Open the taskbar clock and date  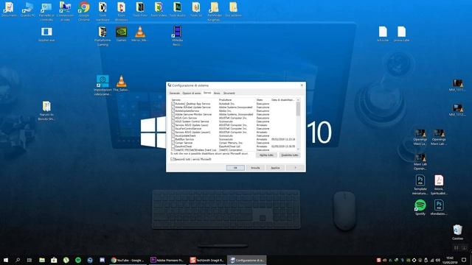450,260
